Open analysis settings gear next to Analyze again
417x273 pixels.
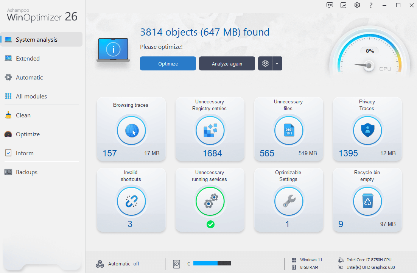point(265,63)
